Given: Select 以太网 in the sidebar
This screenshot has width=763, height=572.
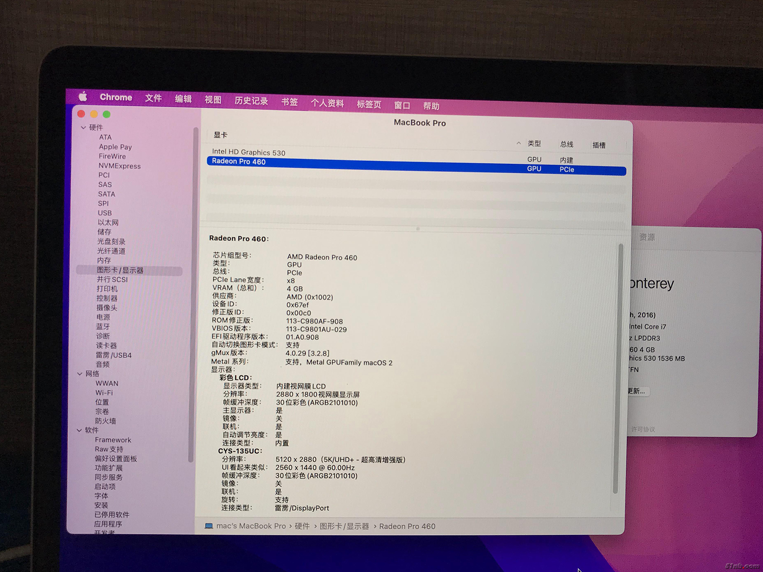Looking at the screenshot, I should (x=108, y=222).
